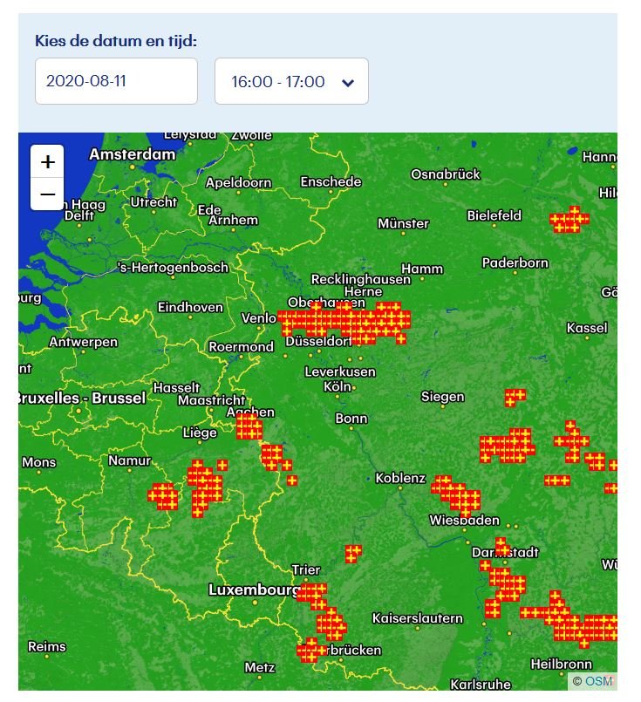
Task: Click the Siegen city label
Action: (443, 397)
